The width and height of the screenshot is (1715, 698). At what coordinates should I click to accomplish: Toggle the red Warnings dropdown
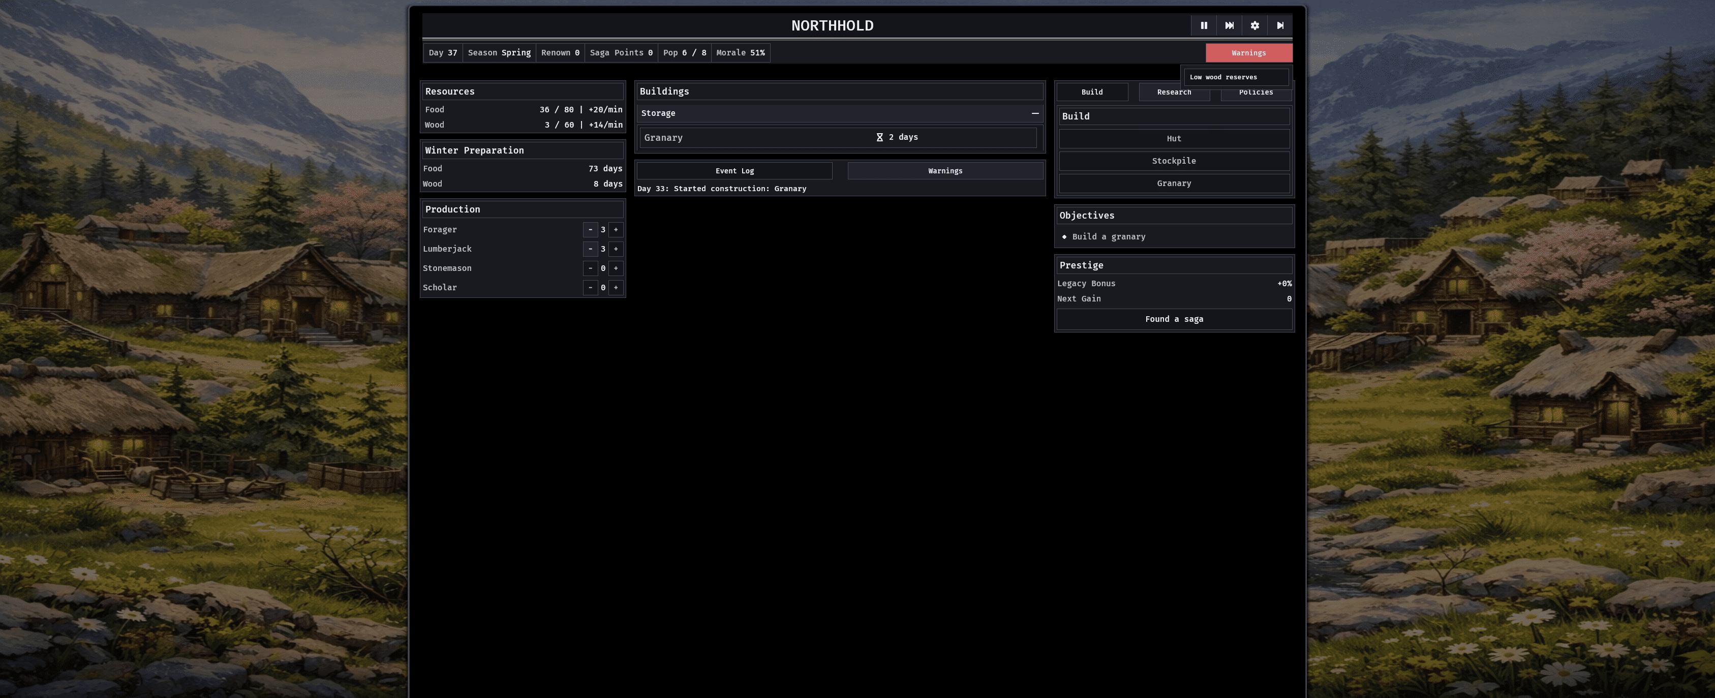point(1248,52)
